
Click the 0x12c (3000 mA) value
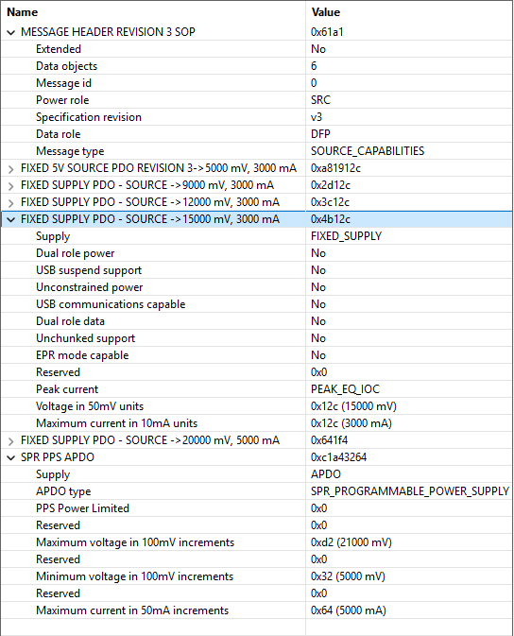[x=351, y=423]
